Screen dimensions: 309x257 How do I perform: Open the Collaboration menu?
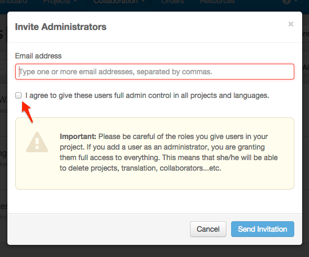(116, 2)
